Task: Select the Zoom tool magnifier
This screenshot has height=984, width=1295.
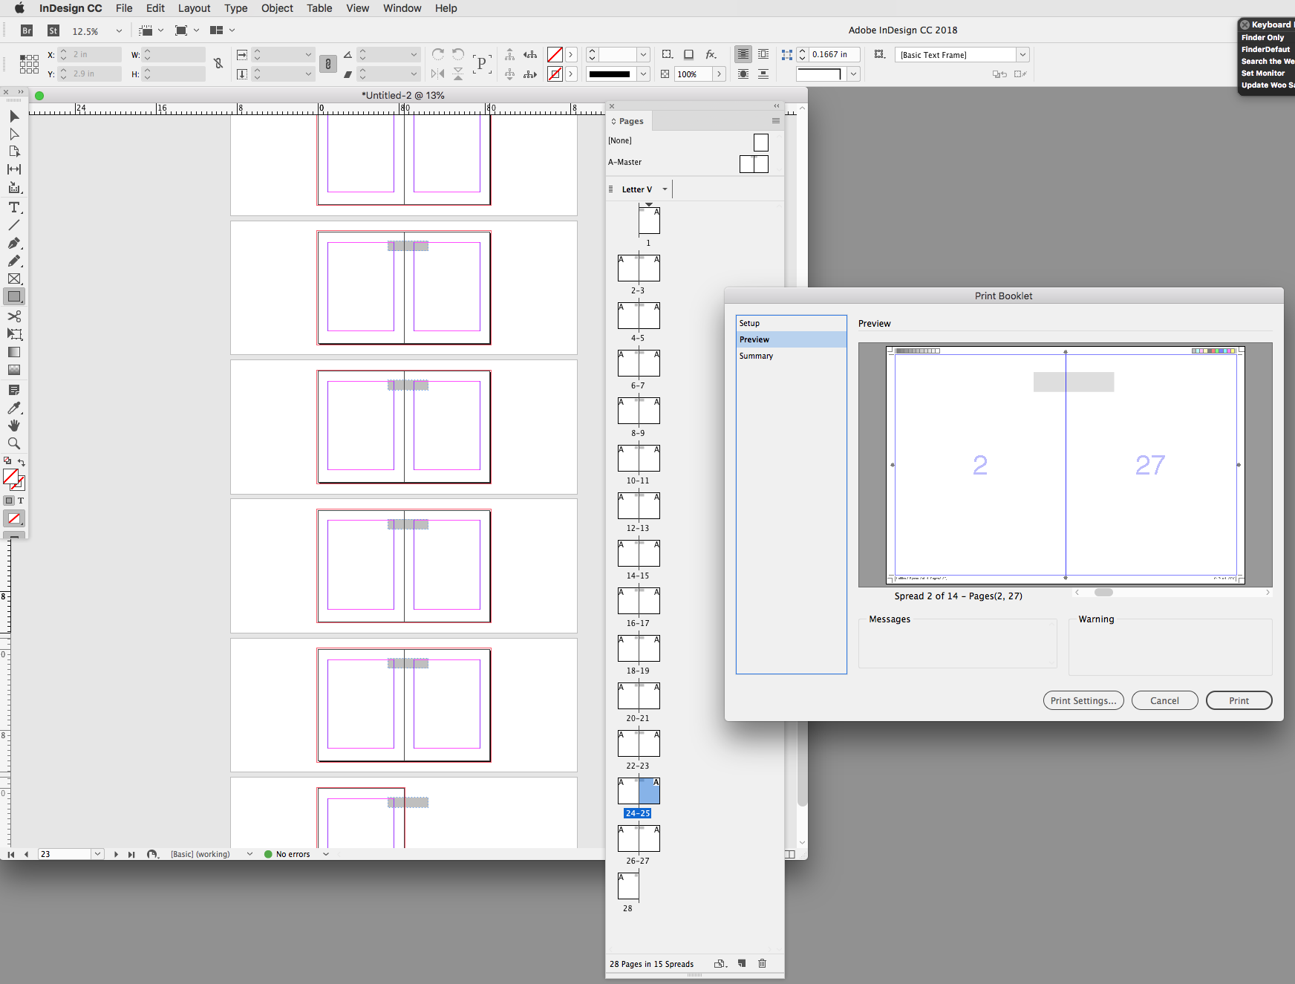Action: tap(14, 443)
